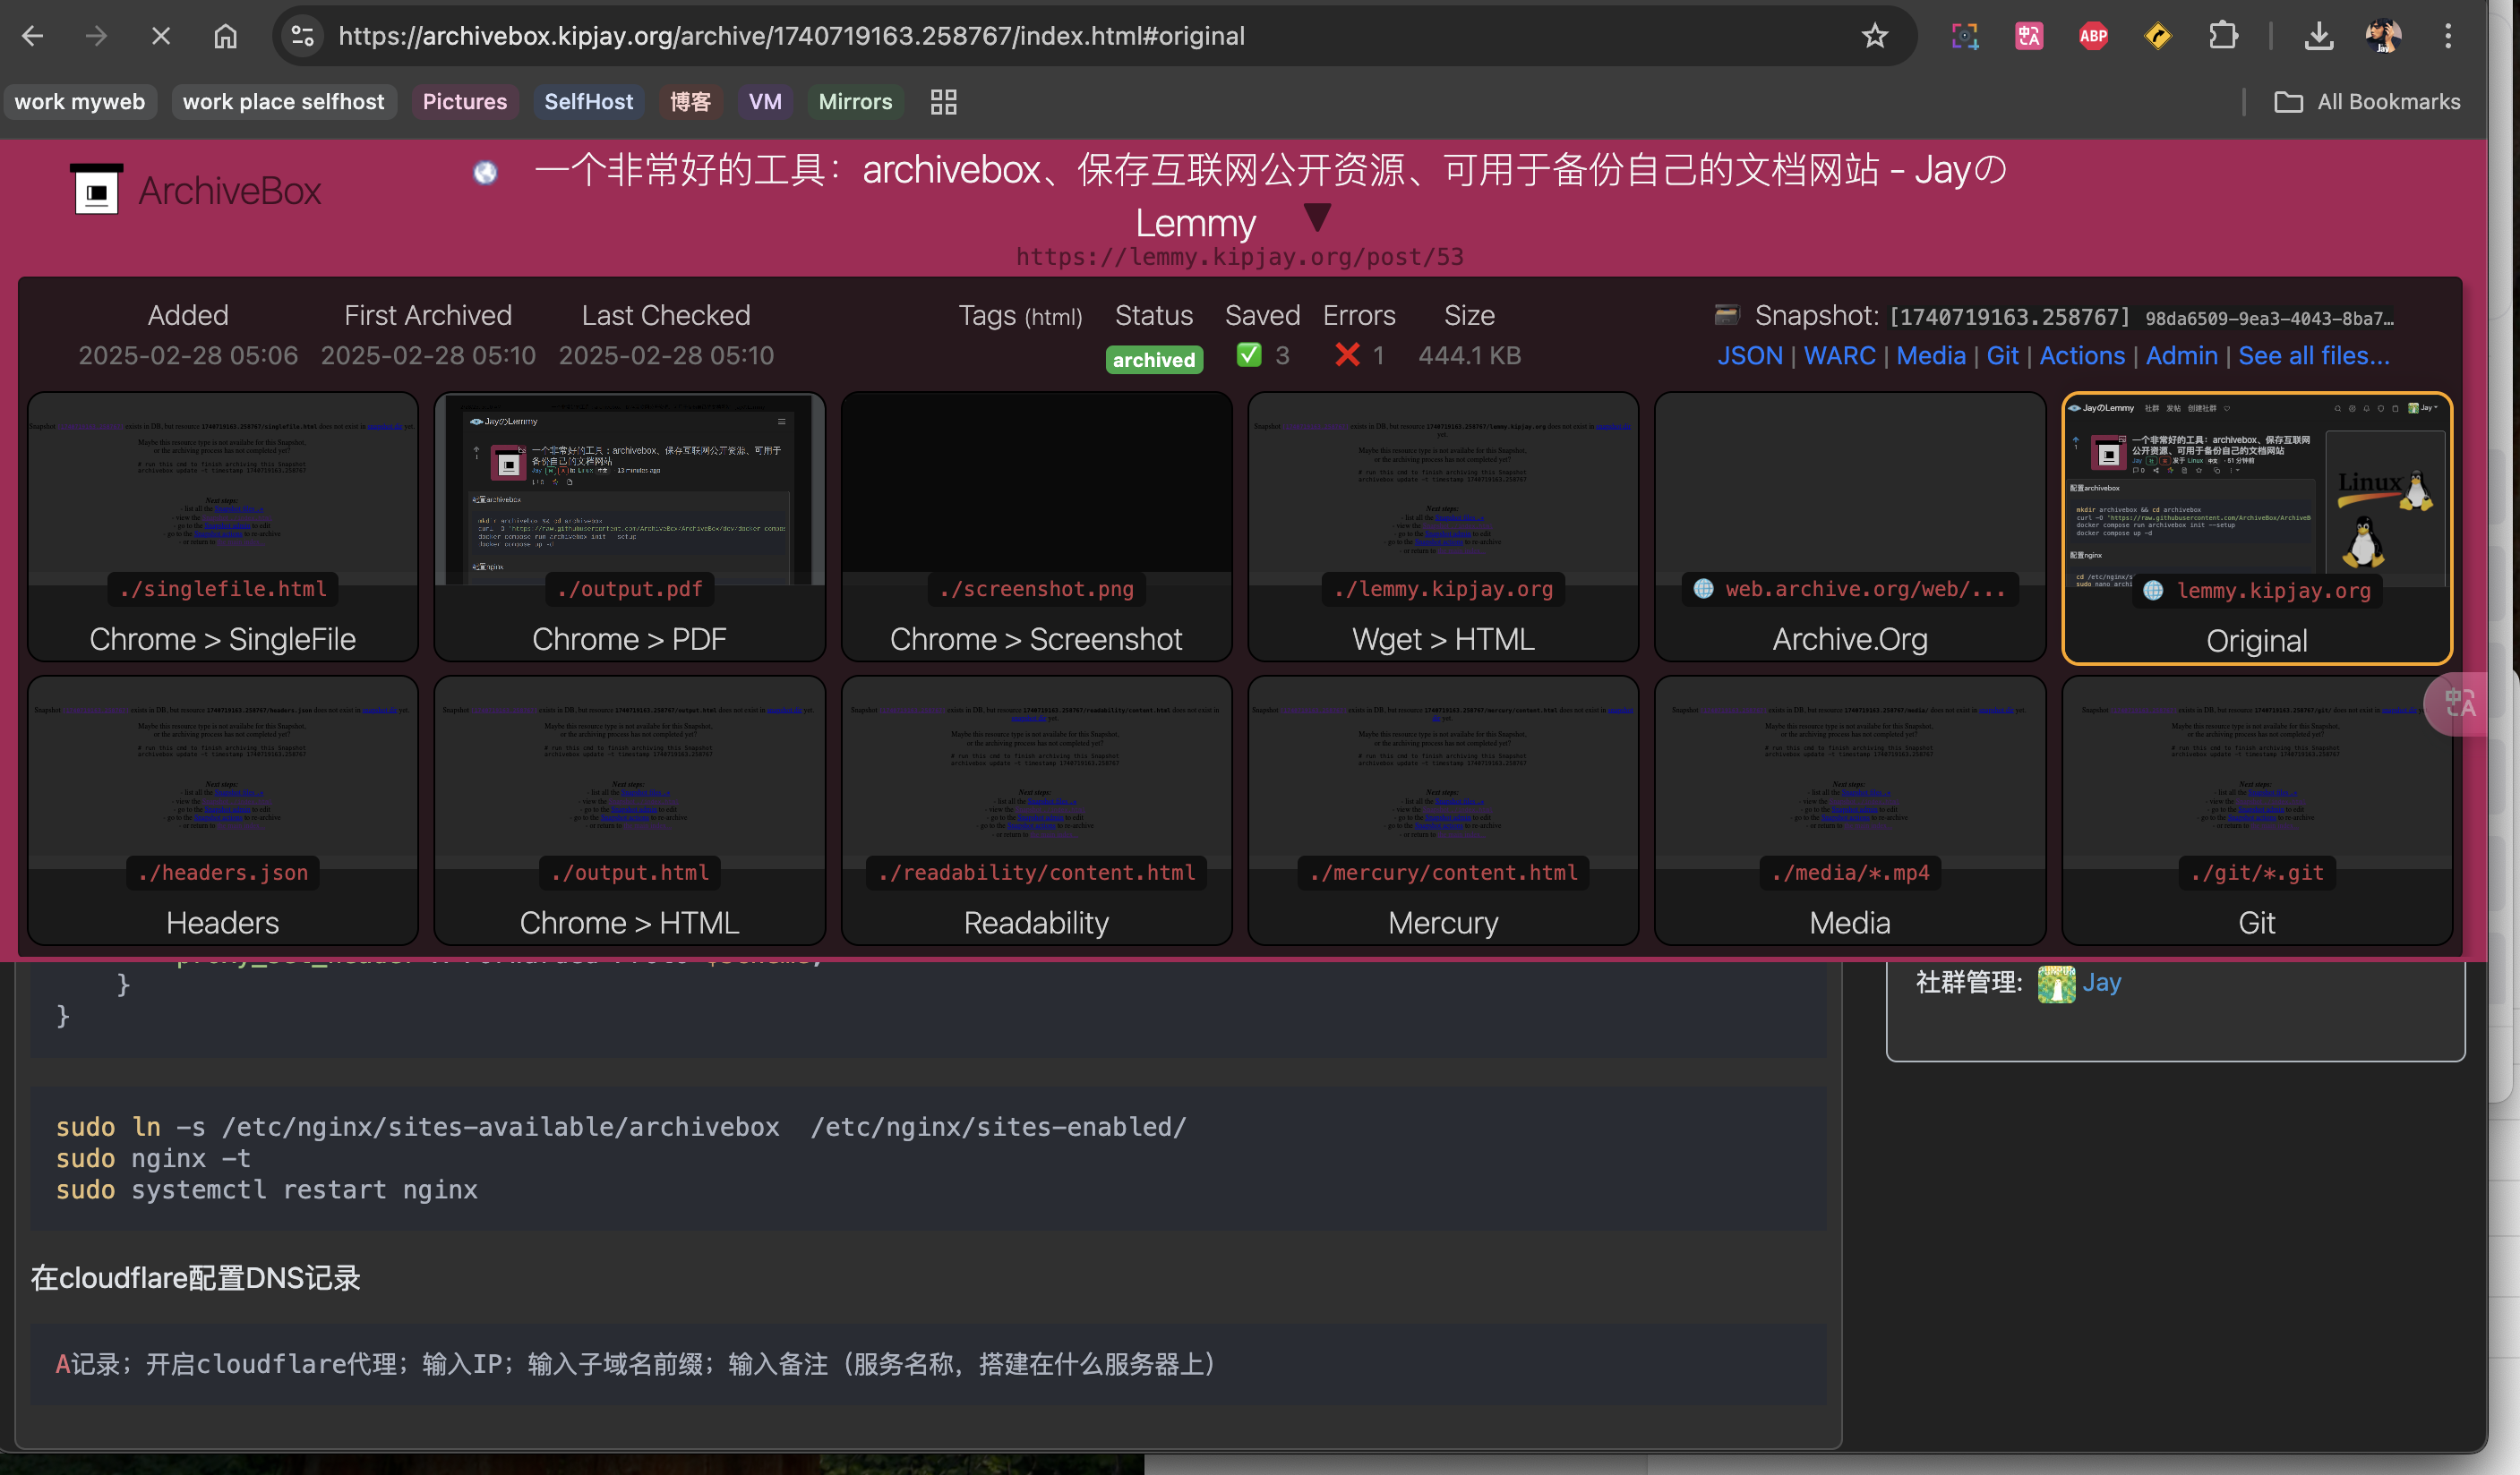Click the archived status badge
Screen dimensions: 2520x1475
point(1154,360)
